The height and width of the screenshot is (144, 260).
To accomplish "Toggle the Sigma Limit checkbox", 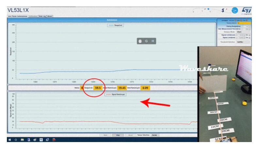I will [x=236, y=38].
